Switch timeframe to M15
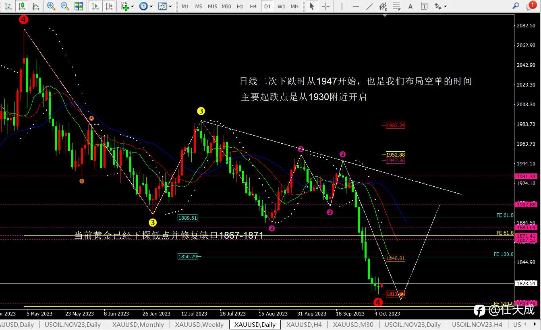The height and width of the screenshot is (330, 541). click(x=212, y=6)
